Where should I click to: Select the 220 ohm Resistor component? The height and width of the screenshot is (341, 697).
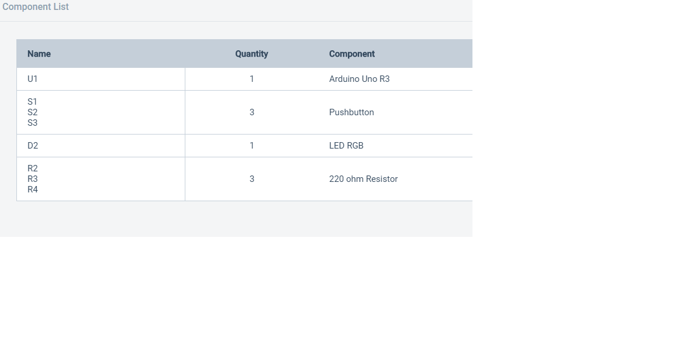click(363, 179)
